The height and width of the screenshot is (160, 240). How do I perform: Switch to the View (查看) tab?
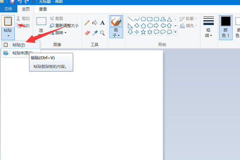(x=43, y=9)
